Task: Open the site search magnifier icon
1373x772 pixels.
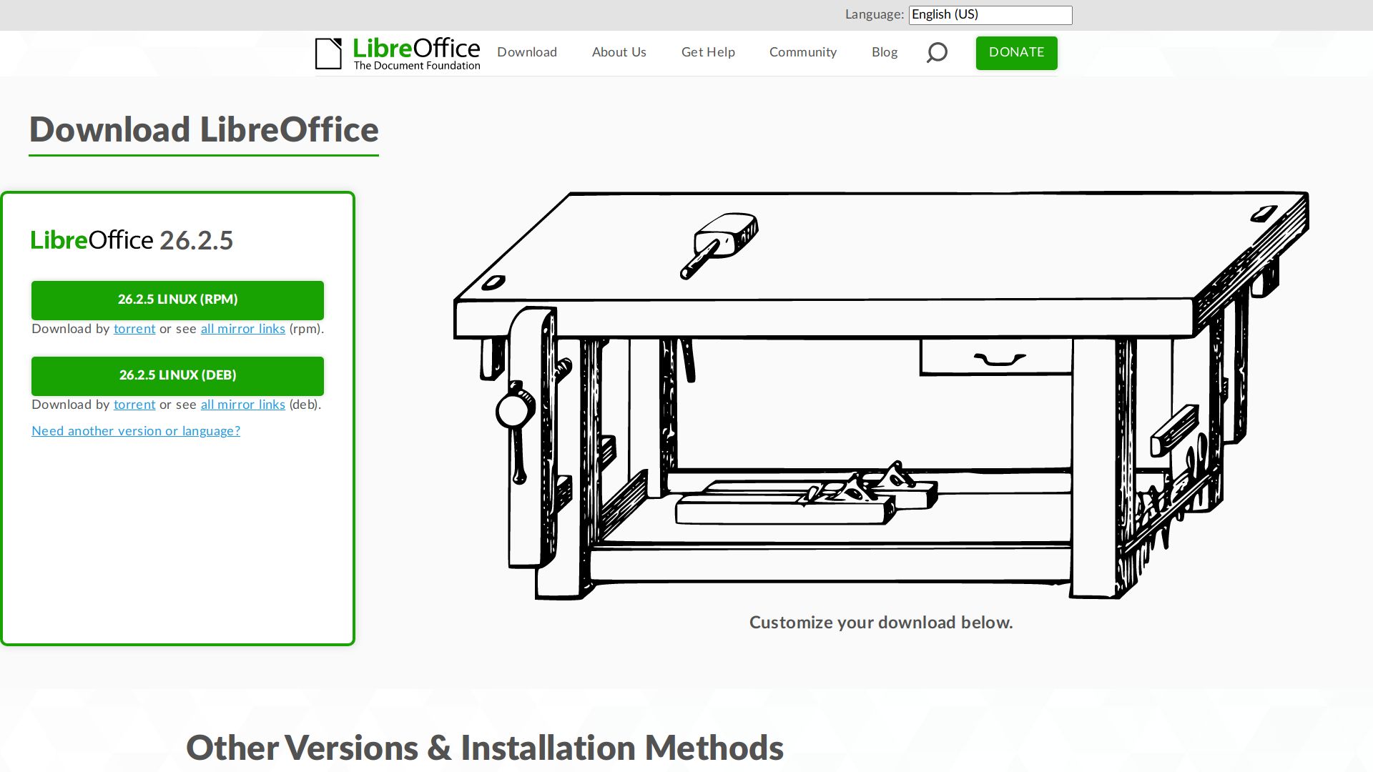Action: tap(937, 52)
